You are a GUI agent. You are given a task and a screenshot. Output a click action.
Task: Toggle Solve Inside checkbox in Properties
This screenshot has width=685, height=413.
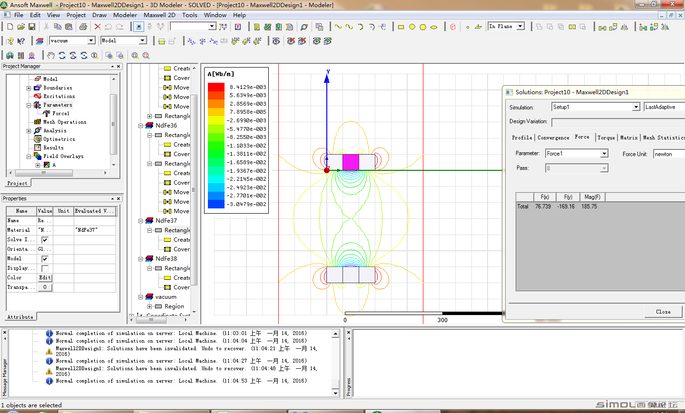coord(45,240)
